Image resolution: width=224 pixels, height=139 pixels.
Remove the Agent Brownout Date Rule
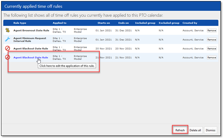[x=212, y=31]
